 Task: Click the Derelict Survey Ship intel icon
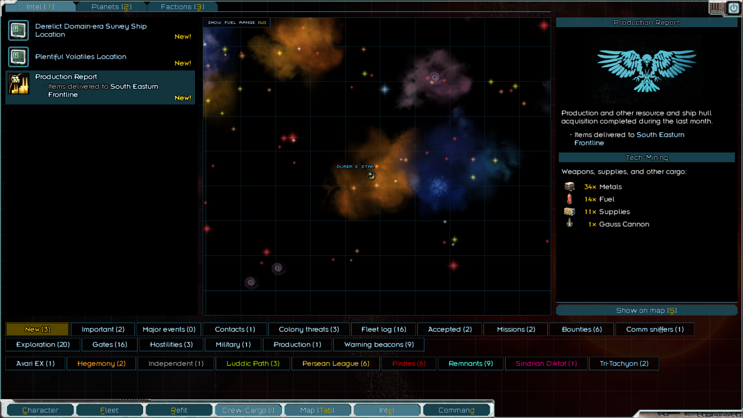tap(18, 30)
